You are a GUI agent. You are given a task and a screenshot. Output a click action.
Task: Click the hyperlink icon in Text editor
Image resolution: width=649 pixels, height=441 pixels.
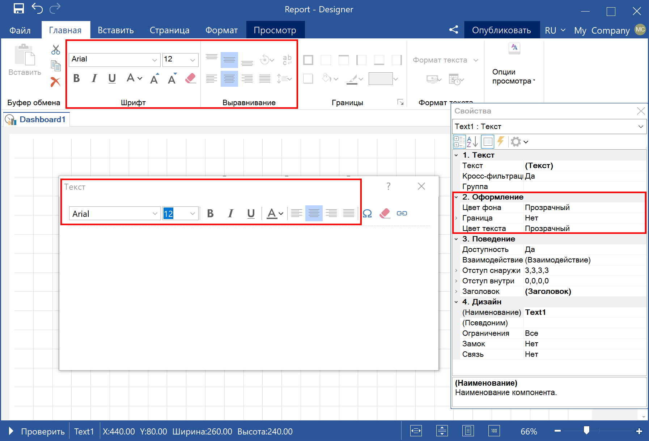(402, 214)
